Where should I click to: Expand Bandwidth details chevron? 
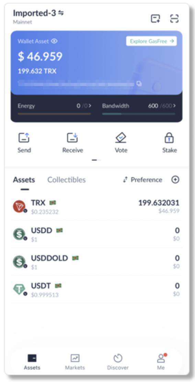coord(174,106)
